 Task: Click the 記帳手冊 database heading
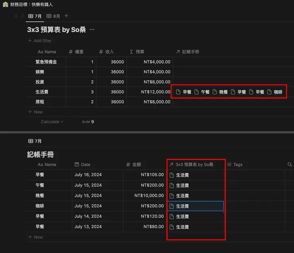[x=41, y=155]
